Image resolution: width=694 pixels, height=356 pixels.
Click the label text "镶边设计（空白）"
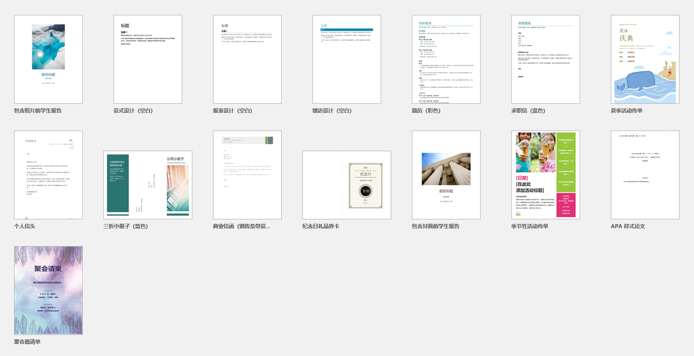point(332,111)
